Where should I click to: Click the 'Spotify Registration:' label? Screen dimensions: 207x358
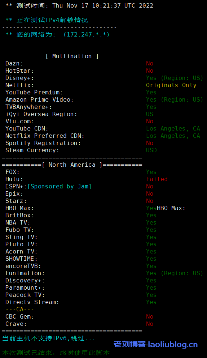point(43,143)
